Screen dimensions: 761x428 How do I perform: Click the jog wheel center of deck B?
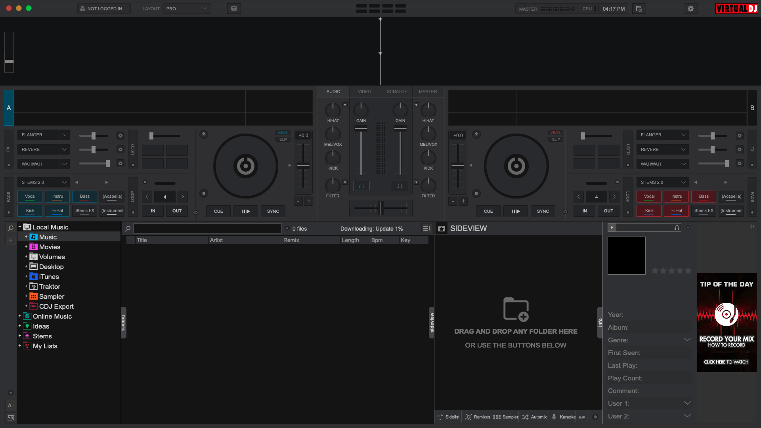(x=516, y=166)
